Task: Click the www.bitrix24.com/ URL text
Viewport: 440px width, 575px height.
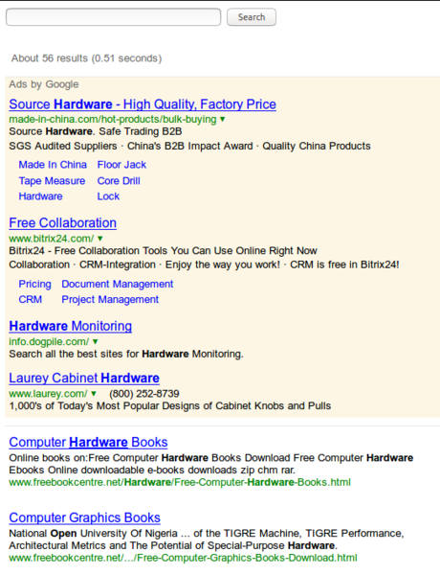Action: tap(52, 239)
